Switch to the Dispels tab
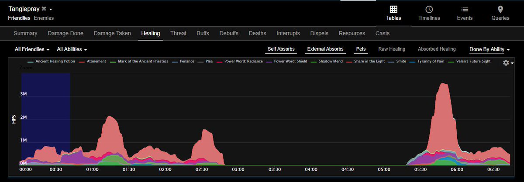 [x=319, y=33]
